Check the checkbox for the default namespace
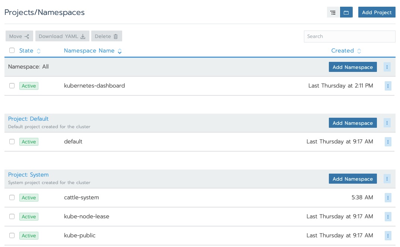This screenshot has width=400, height=247. click(12, 142)
